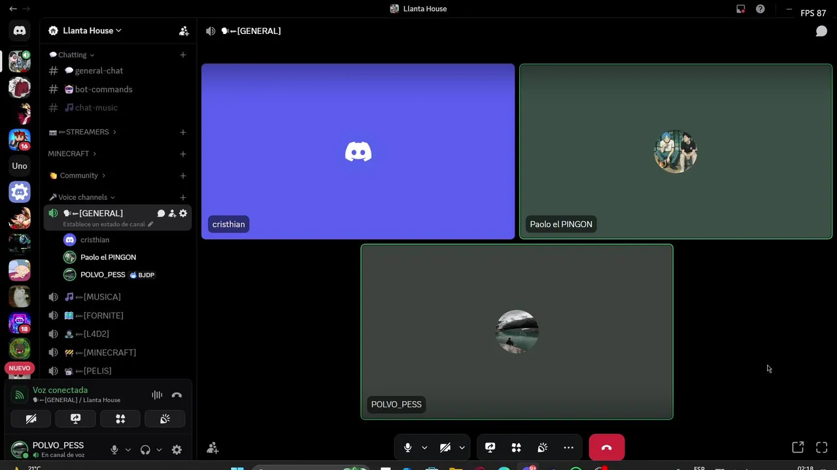Join the FORNITE voice channel
Viewport: 837px width, 470px height.
coord(118,315)
